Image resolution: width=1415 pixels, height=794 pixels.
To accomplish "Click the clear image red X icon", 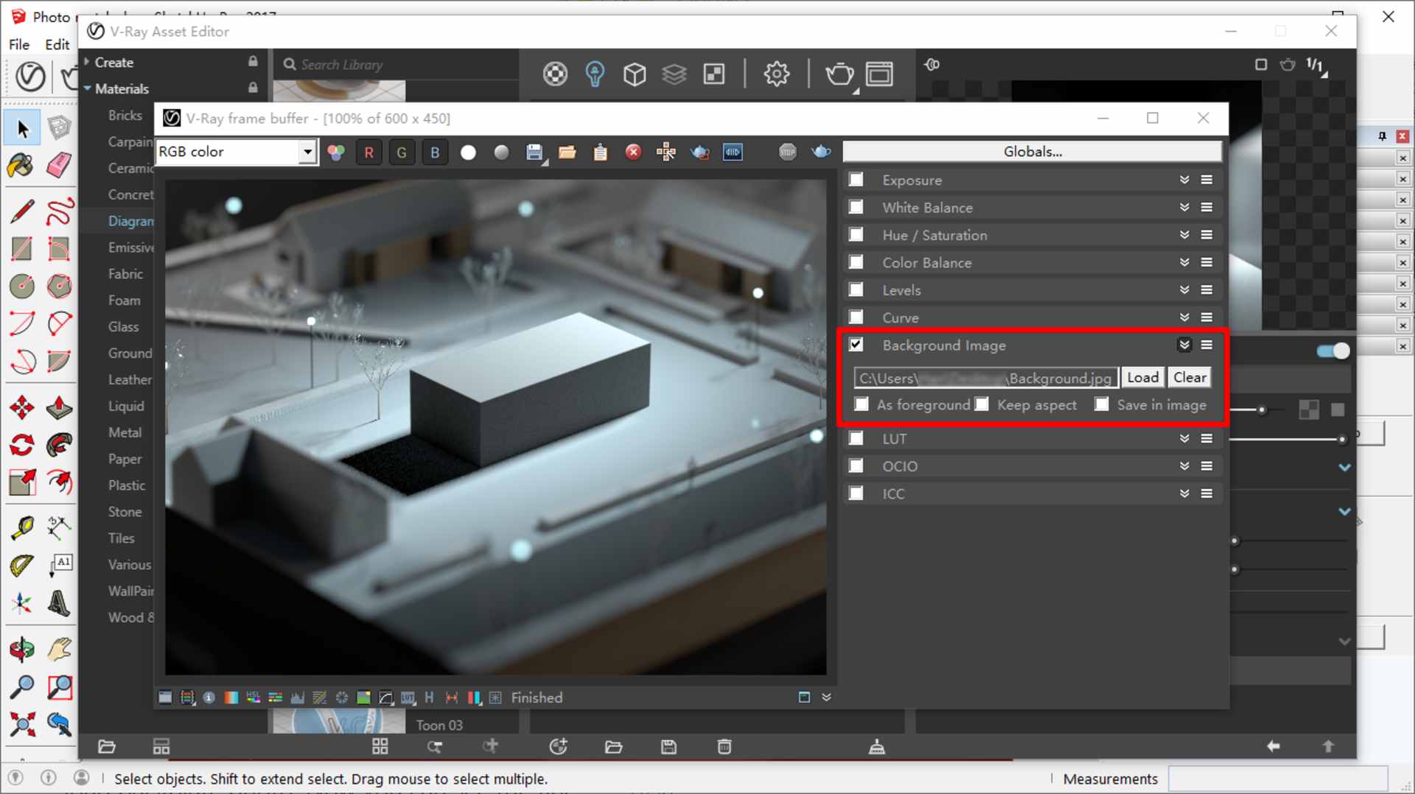I will coord(633,152).
